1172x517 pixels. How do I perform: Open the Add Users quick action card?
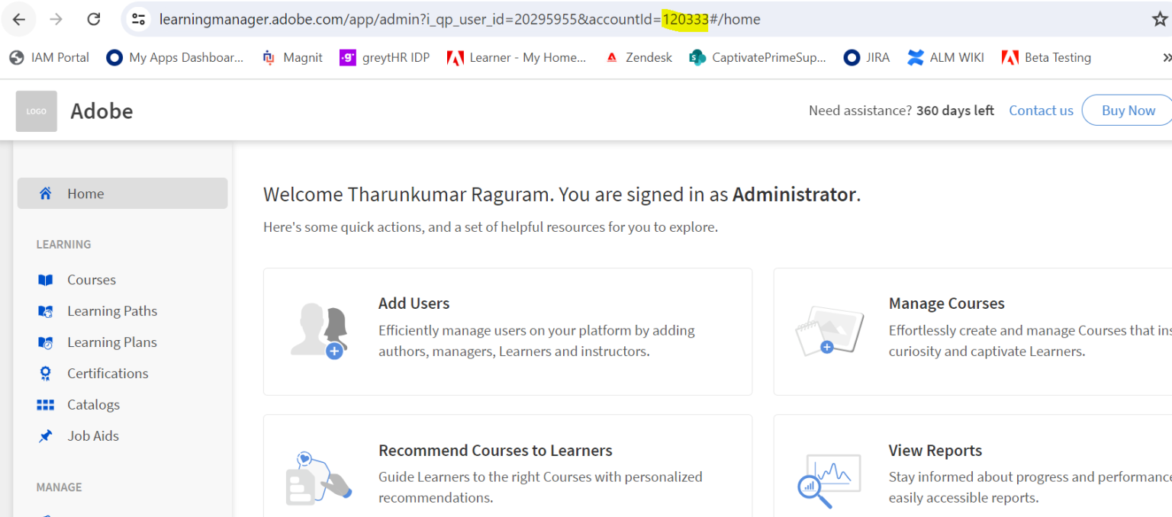pyautogui.click(x=507, y=331)
